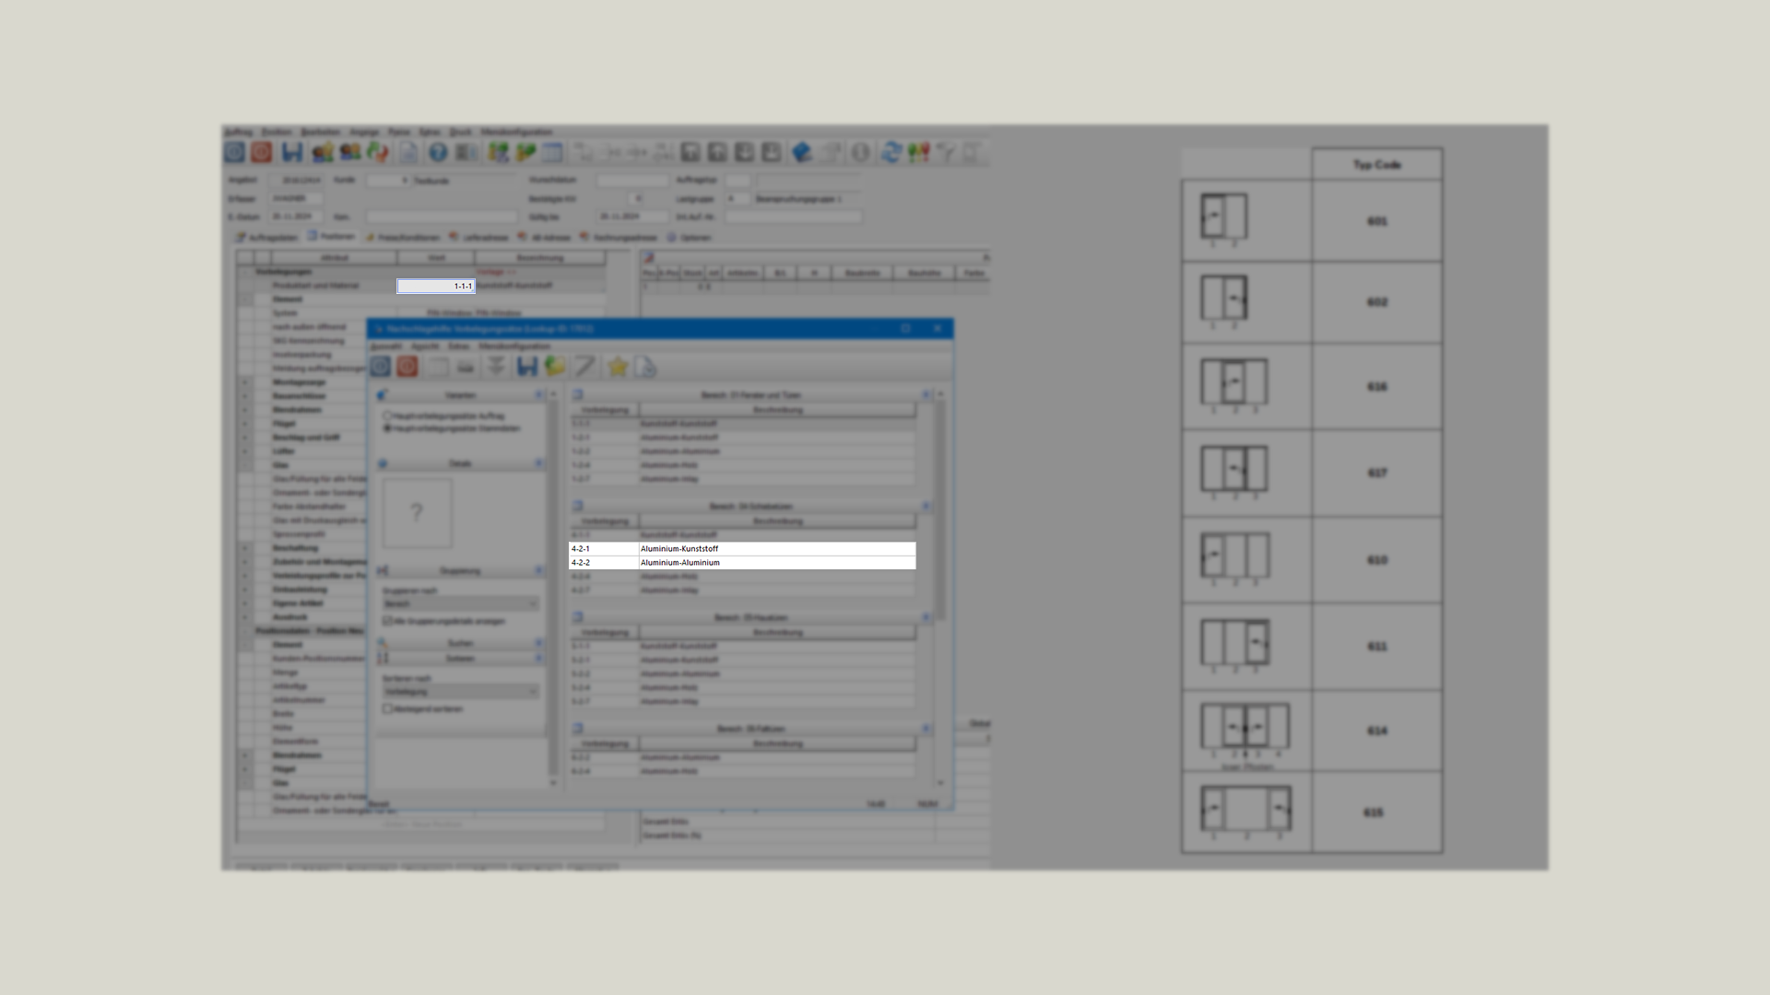
Task: Collapse the Gruppierung panel in the dialog
Action: pyautogui.click(x=539, y=571)
